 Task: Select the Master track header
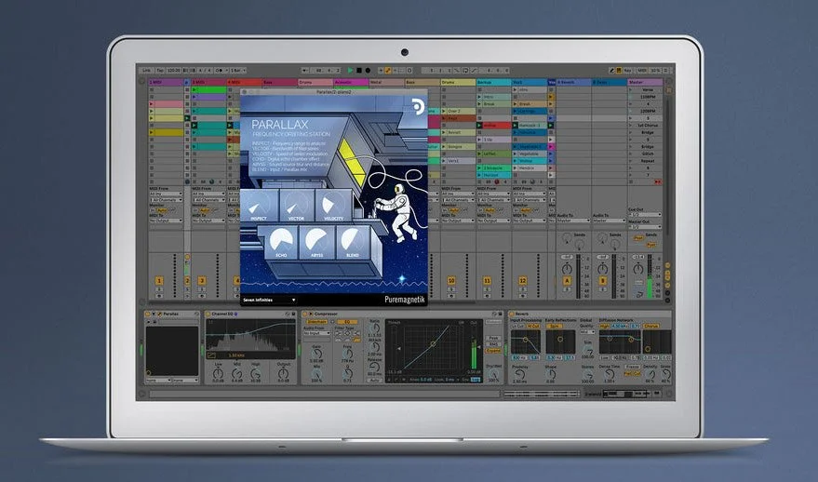645,83
